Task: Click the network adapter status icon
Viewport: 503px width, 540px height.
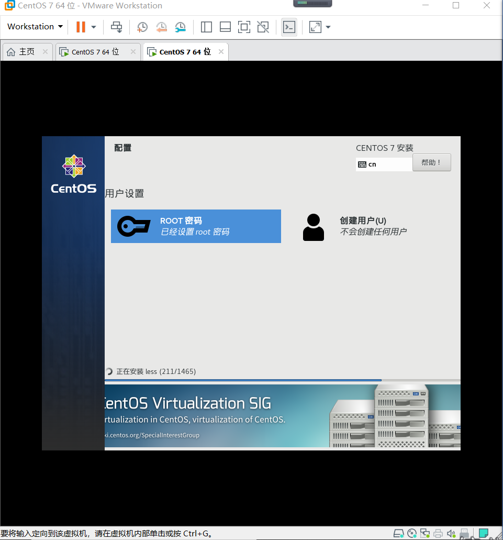Action: pyautogui.click(x=425, y=534)
